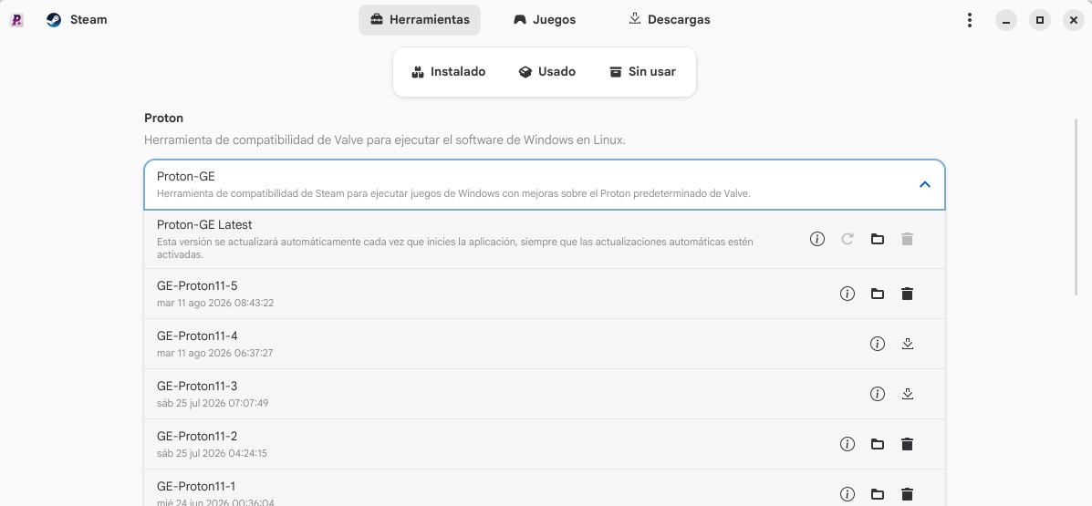Select the GE-Proton11-2 row name
The image size is (1092, 506).
[x=197, y=437]
